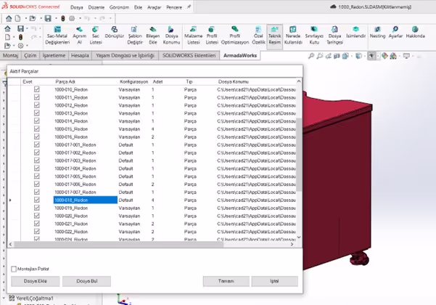Sort by Parça Adı column header
436x305 pixels.
pos(65,81)
